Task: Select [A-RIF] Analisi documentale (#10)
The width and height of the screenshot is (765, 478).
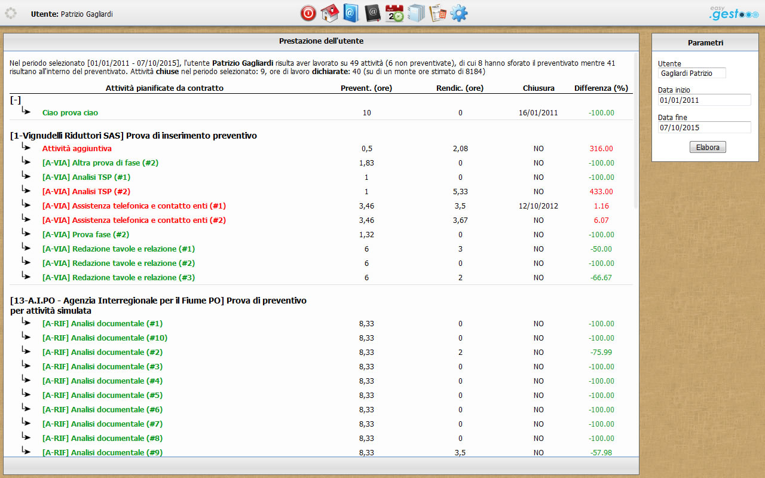Action: click(105, 338)
